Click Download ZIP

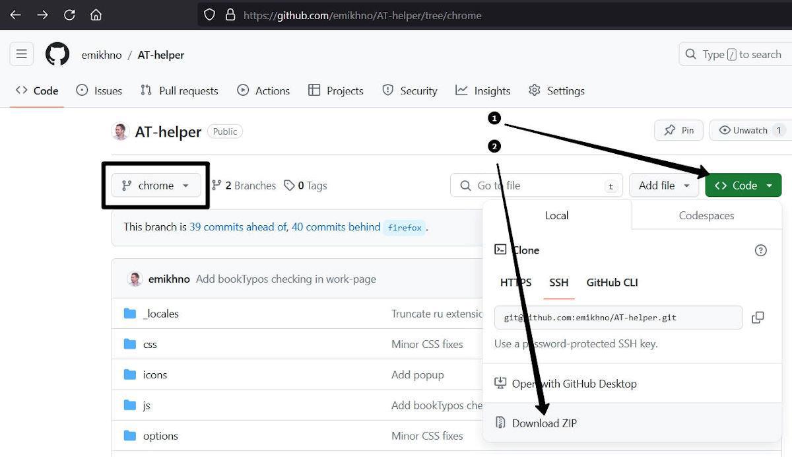pos(544,423)
